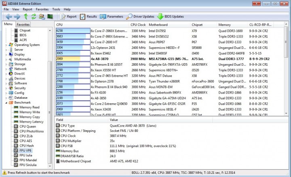Expand the Operating System node
This screenshot has width=291, height=177.
[x=6, y=45]
